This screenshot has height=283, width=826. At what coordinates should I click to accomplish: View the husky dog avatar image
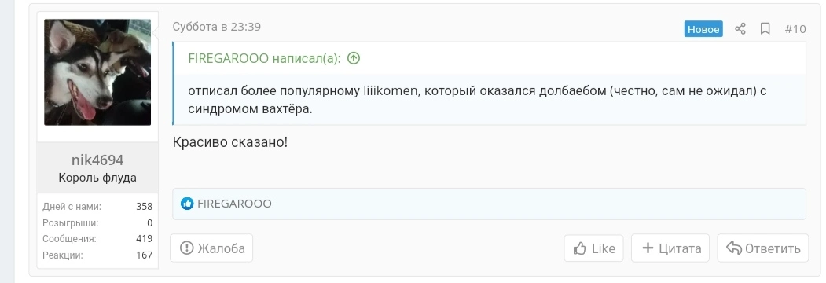click(97, 72)
